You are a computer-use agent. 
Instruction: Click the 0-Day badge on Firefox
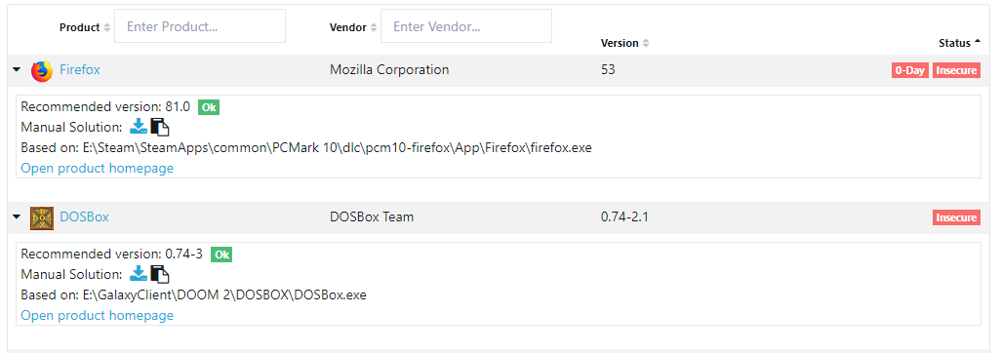pyautogui.click(x=909, y=71)
